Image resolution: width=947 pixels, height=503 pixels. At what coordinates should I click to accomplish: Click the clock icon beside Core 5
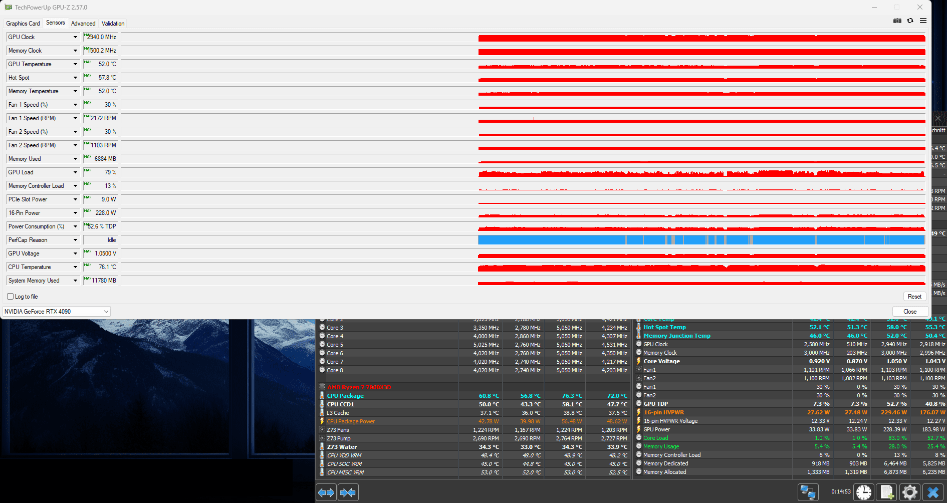click(x=322, y=345)
